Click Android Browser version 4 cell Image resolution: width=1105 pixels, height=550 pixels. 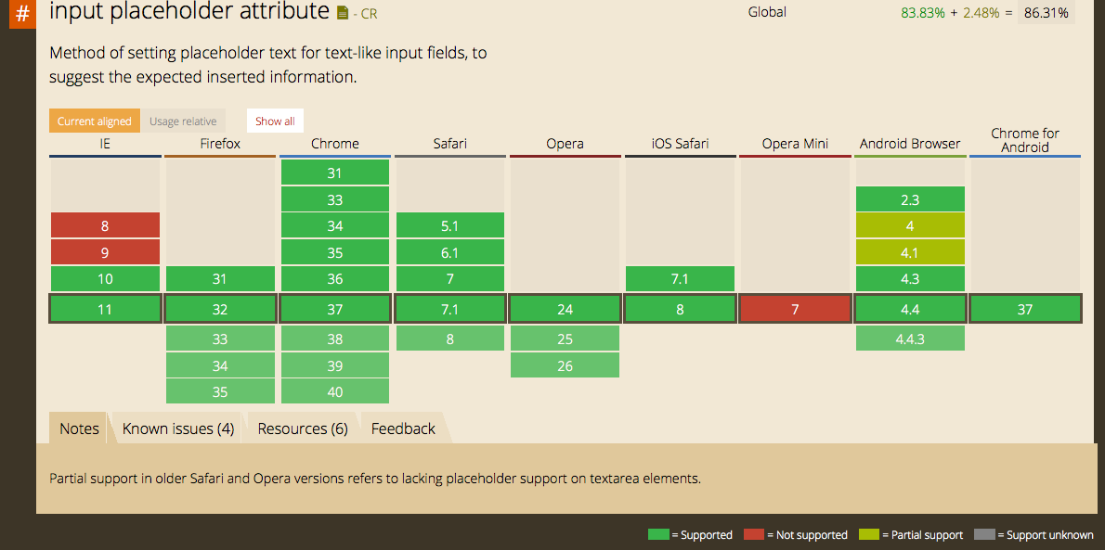[910, 226]
